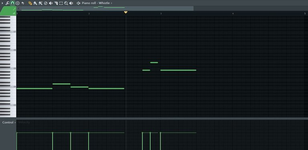Toggle the magnet snap button

(12, 3)
